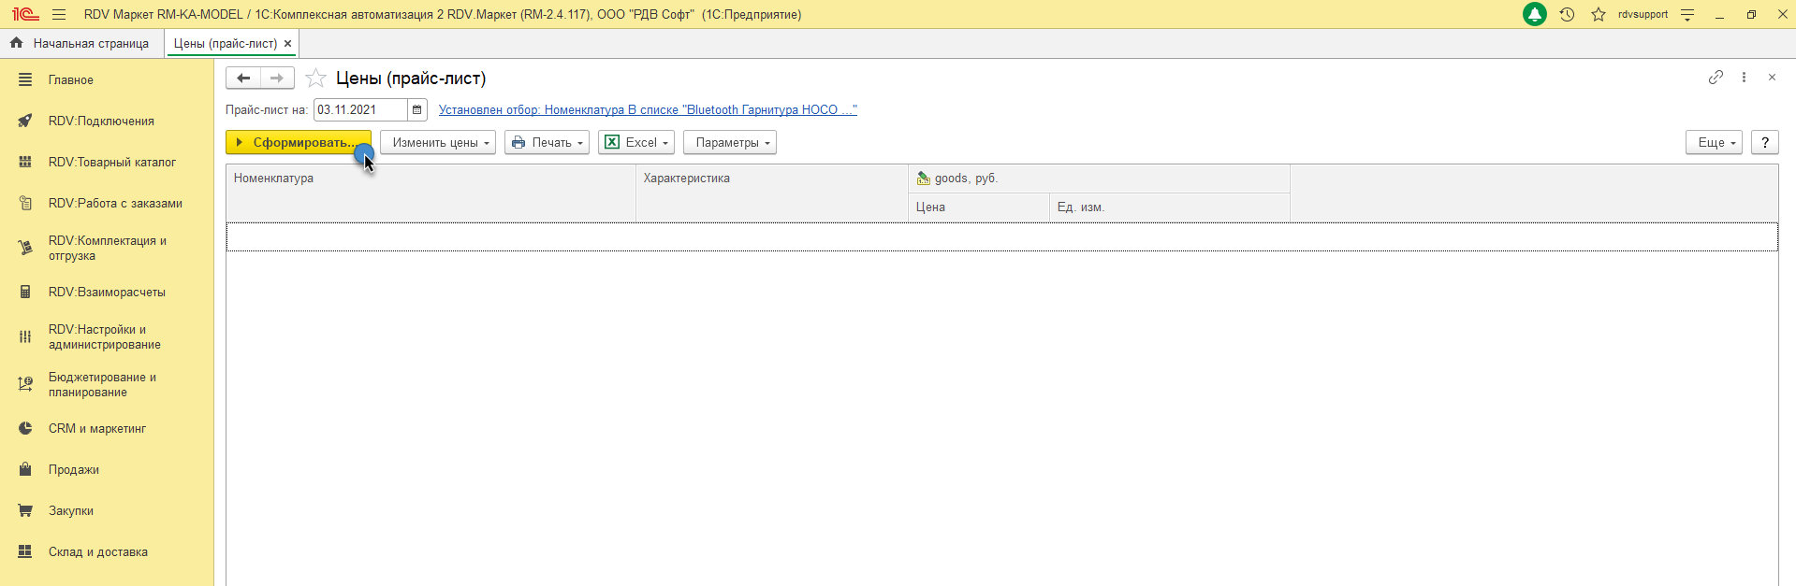The width and height of the screenshot is (1796, 586).
Task: Click the hand truck icon for Комплектация
Action: coord(25,248)
